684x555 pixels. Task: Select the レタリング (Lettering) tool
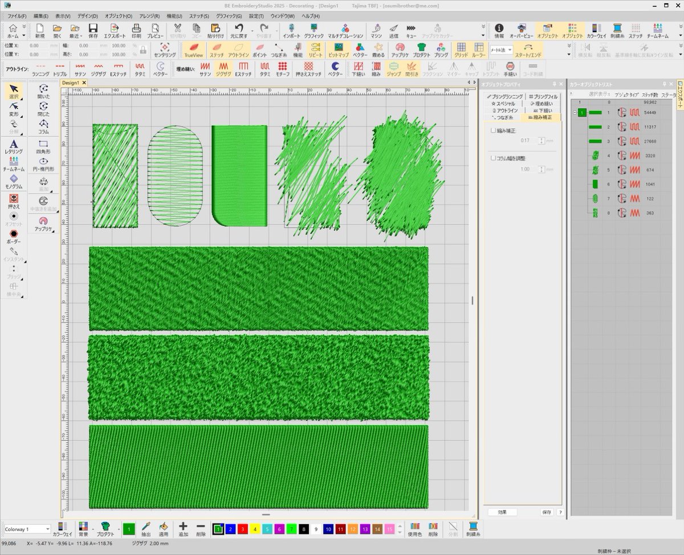[x=14, y=148]
